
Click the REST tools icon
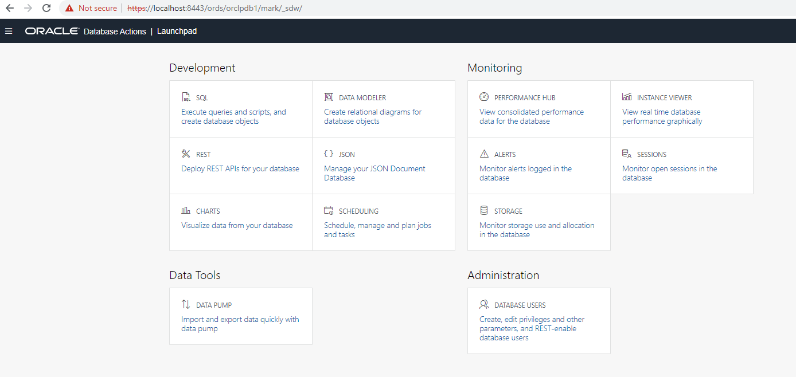click(x=186, y=154)
